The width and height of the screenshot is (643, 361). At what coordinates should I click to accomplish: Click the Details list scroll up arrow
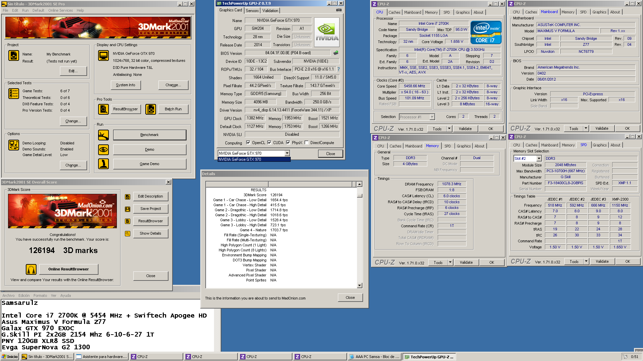(359, 184)
